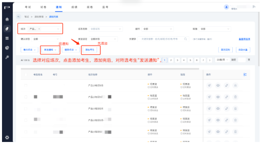The image size is (262, 156).
Task: Click the page vertical scrollbar
Action: tap(259, 39)
